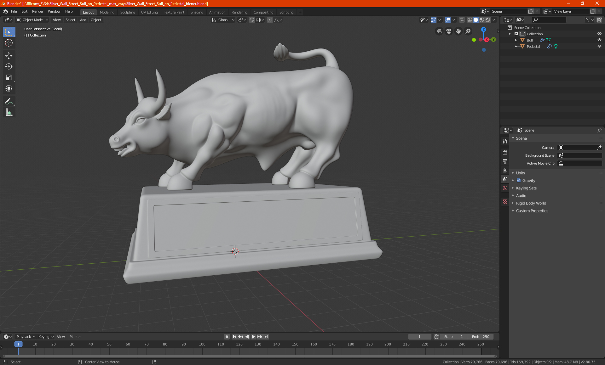The width and height of the screenshot is (605, 365).
Task: Pin the properties editor context
Action: tap(599, 130)
